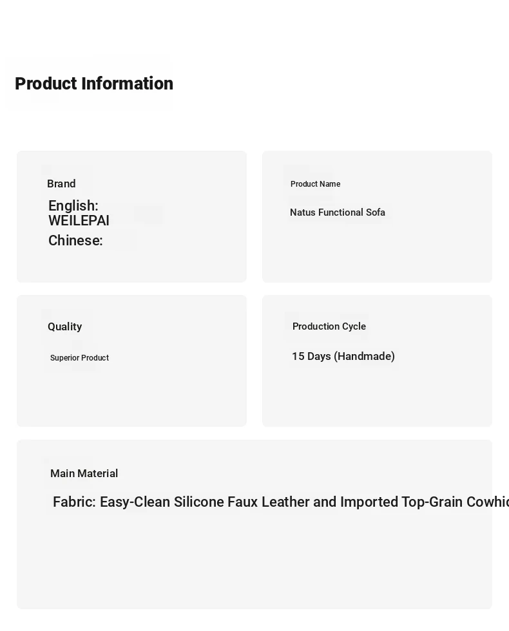The width and height of the screenshot is (509, 631).
Task: Click the English: WEILEPAI brand text
Action: point(79,213)
